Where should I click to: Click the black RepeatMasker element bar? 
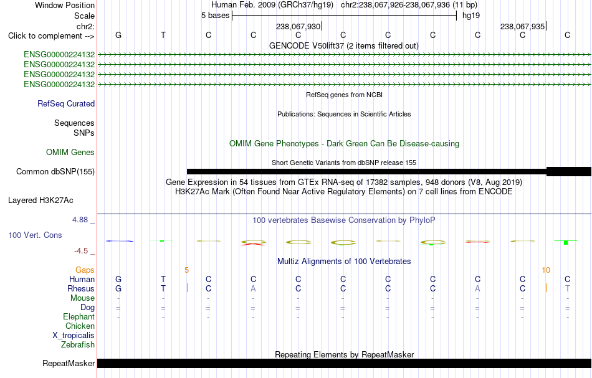344,363
